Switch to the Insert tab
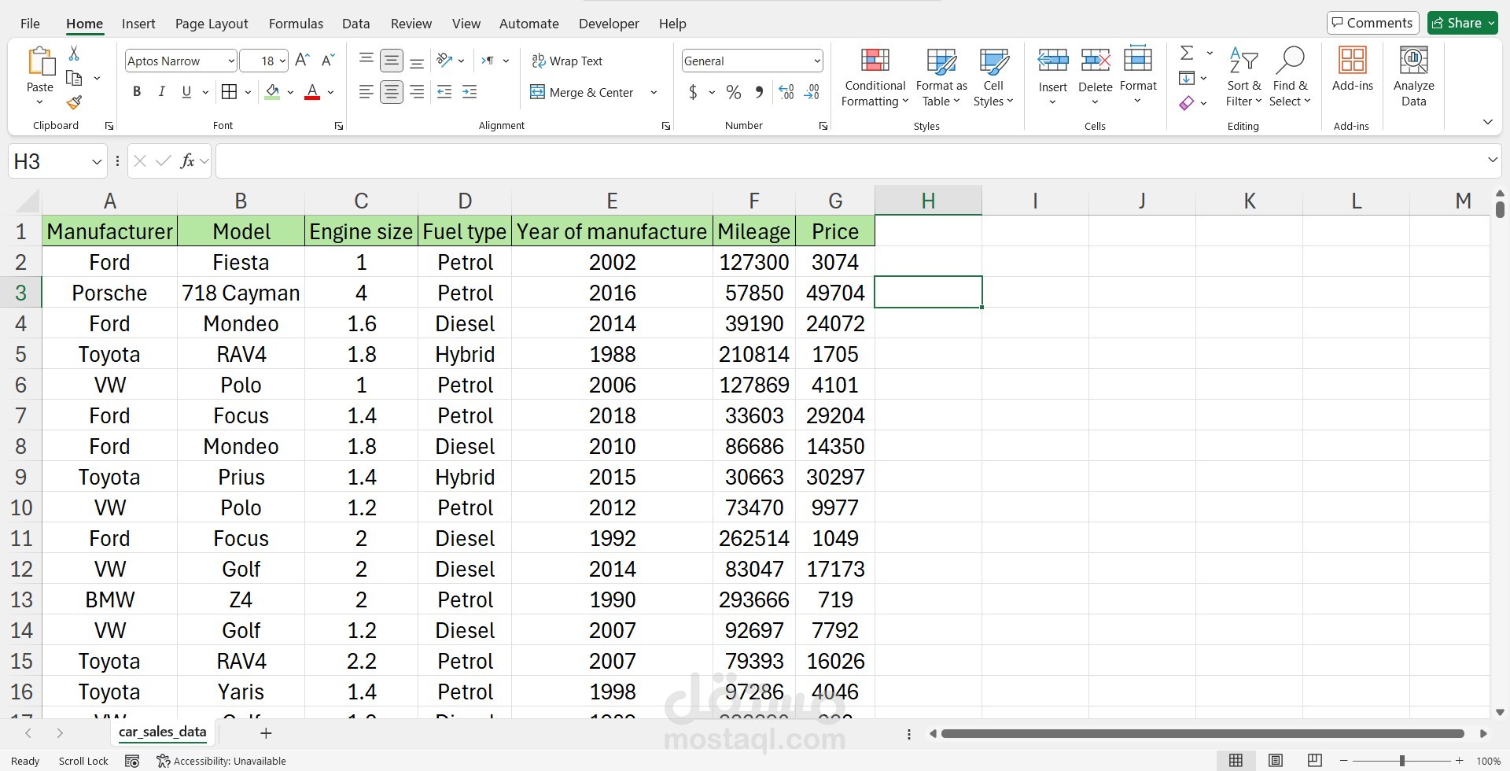The width and height of the screenshot is (1510, 771). [x=138, y=24]
